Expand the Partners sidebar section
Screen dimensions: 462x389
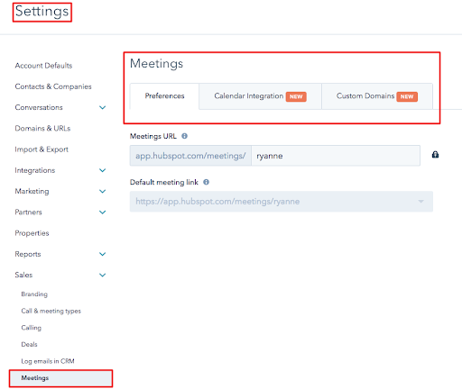[x=103, y=213]
